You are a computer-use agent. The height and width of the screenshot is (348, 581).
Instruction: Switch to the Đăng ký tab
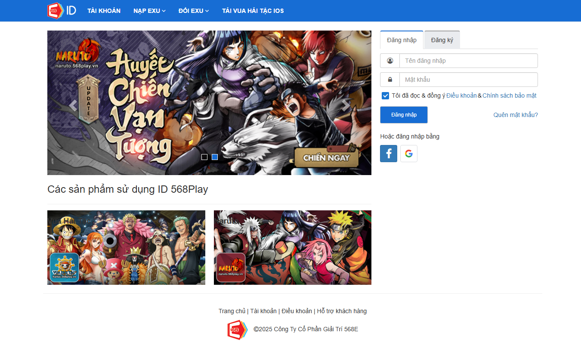[442, 40]
